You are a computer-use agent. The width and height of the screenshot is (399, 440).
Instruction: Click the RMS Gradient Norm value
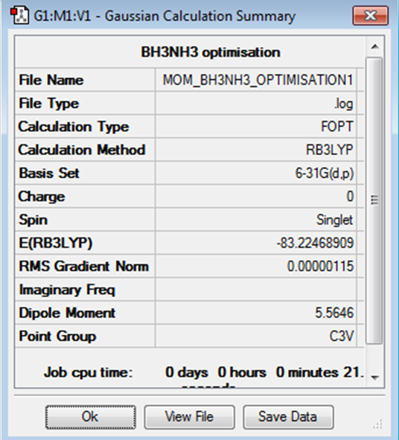click(x=255, y=267)
